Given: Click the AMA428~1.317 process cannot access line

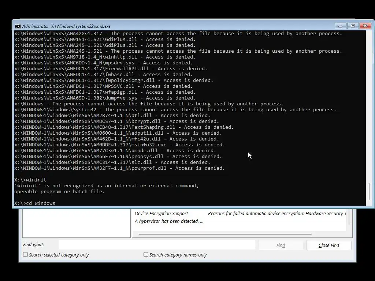Looking at the screenshot, I should pos(178,33).
